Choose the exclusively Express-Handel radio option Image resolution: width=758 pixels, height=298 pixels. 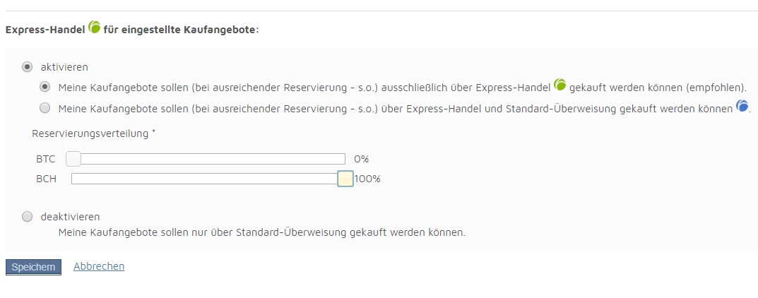[x=45, y=88]
